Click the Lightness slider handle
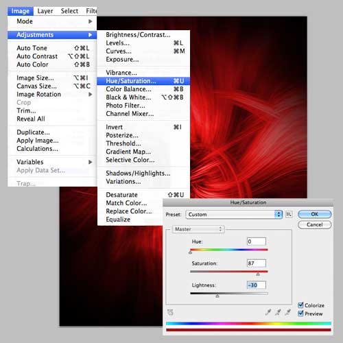Viewport: 343px width, 343px height. (217, 296)
